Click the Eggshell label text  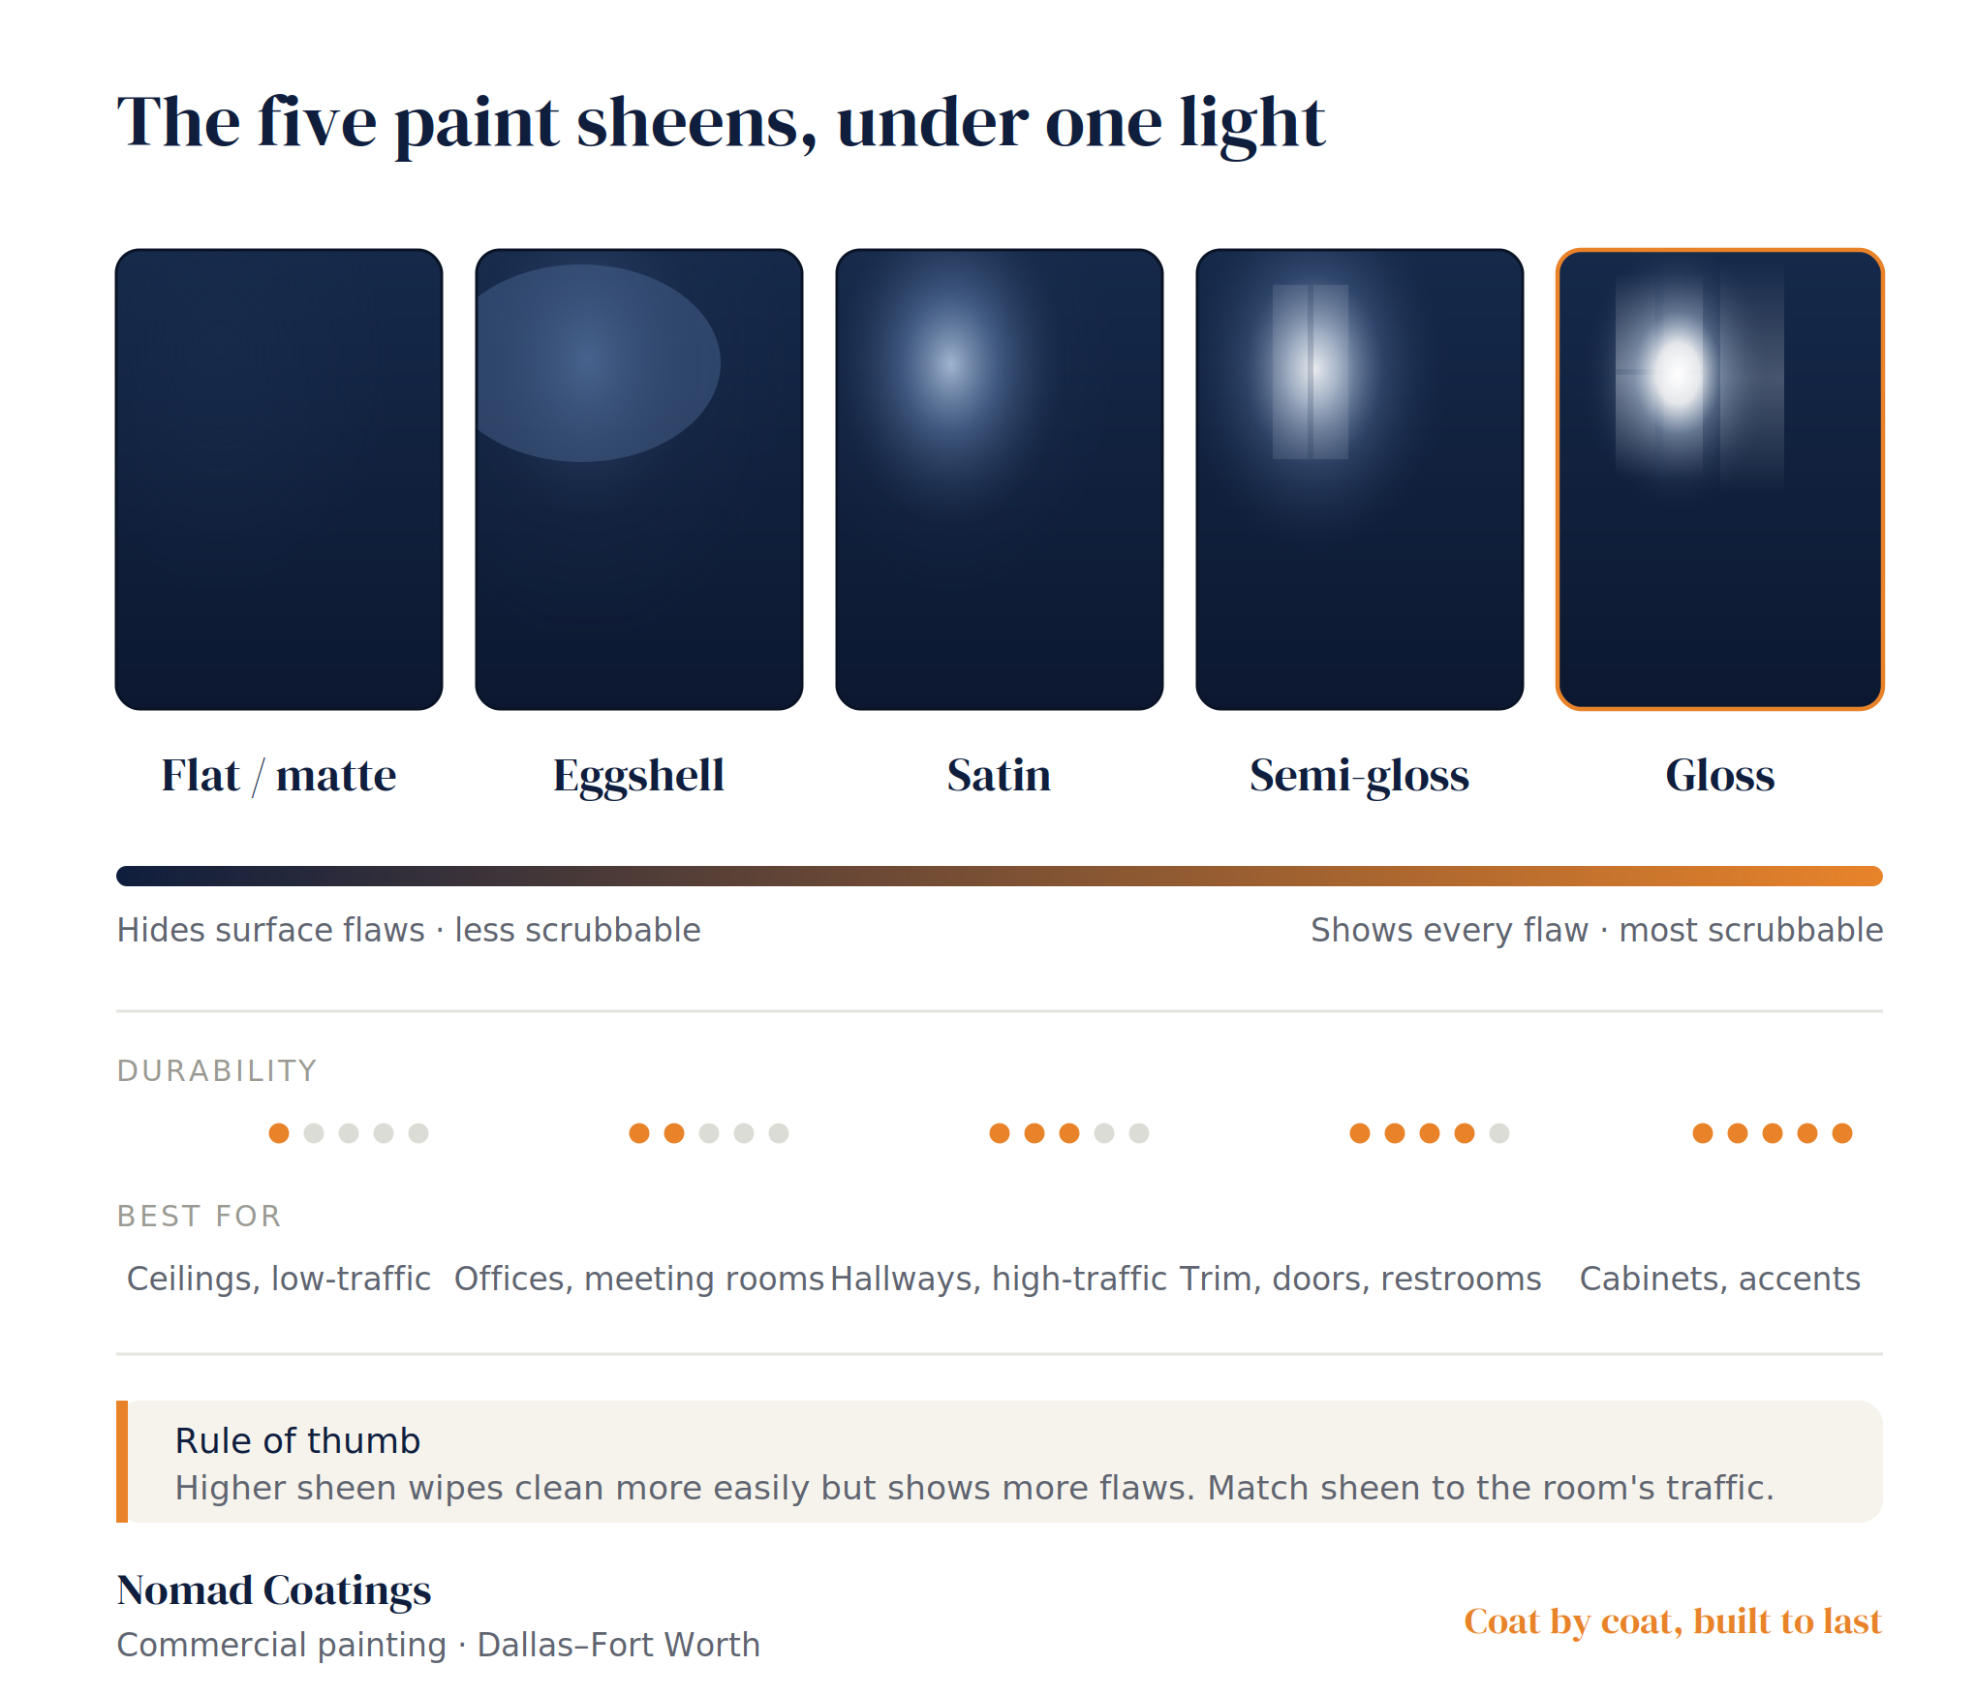[x=639, y=777]
